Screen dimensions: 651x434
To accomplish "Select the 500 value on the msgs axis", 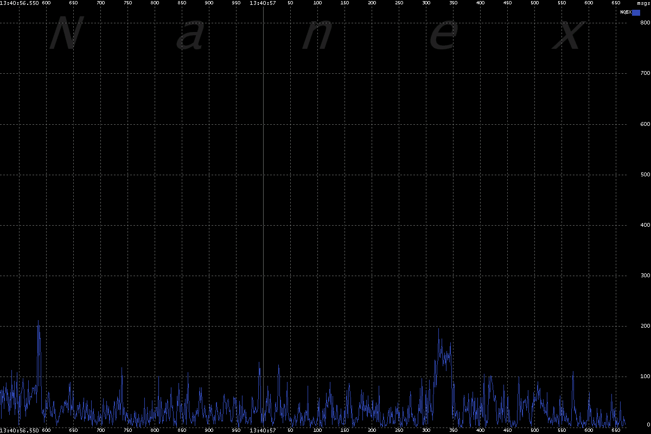I will [x=645, y=175].
